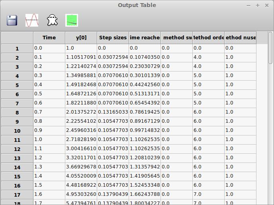Select the y[0] column header
274x205 pixels.
(81, 38)
